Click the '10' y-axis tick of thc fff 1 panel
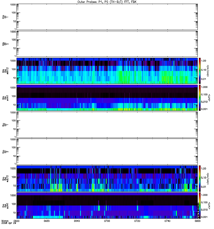This screenshot has width=214, height=229. click(15, 129)
